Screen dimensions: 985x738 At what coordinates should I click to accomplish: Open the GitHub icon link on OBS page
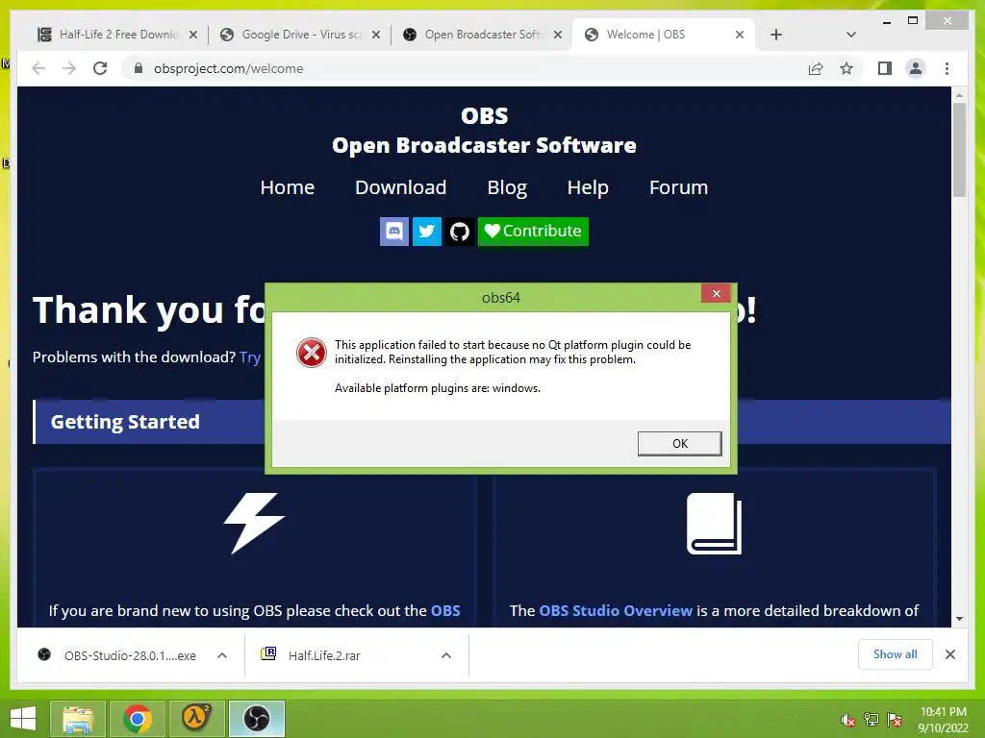[459, 232]
